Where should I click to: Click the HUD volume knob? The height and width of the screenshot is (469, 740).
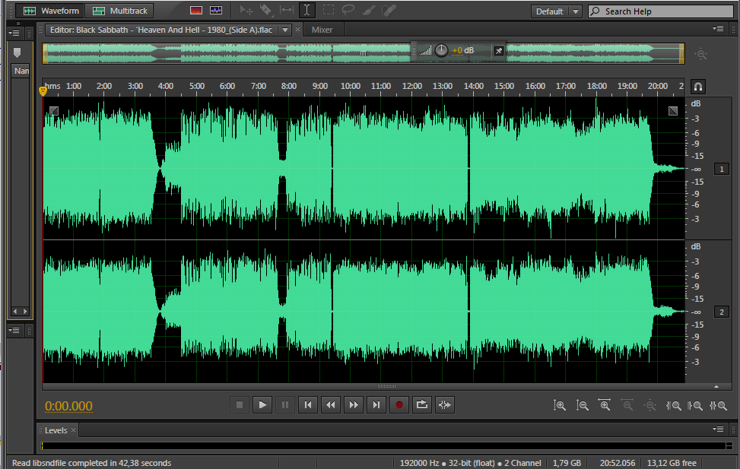(x=441, y=50)
